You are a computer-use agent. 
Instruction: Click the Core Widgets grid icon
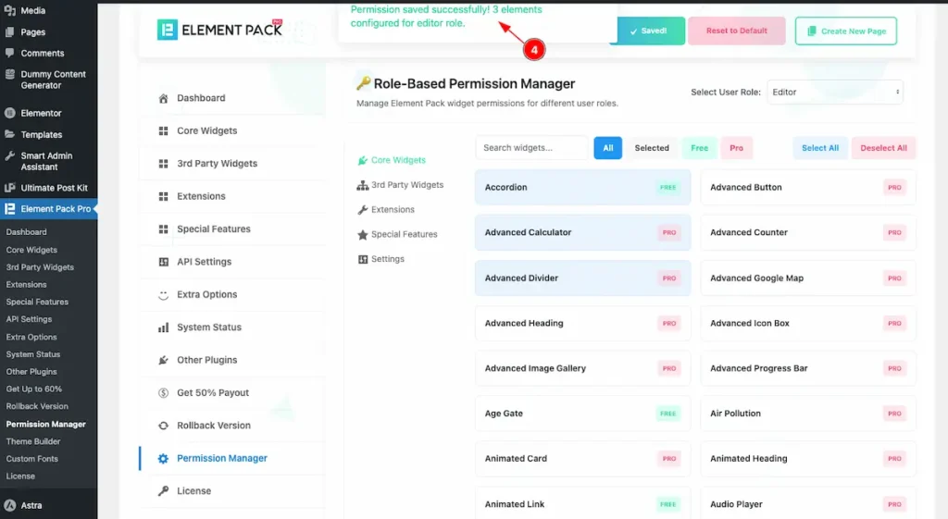(164, 131)
